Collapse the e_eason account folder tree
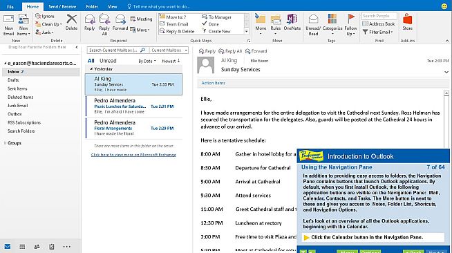452x253 pixels. pyautogui.click(x=6, y=63)
